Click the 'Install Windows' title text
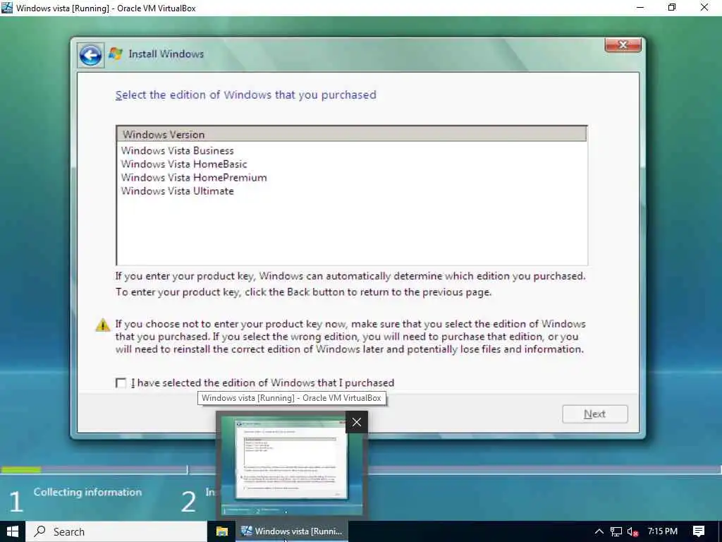 pos(166,54)
